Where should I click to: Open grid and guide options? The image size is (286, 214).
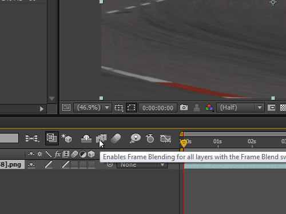pyautogui.click(x=118, y=108)
